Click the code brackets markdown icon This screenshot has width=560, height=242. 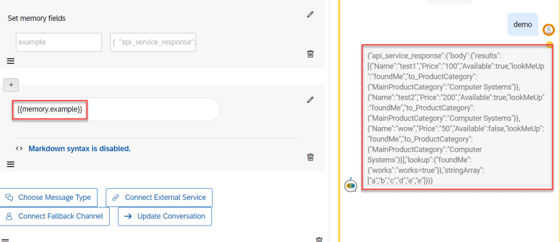(19, 148)
